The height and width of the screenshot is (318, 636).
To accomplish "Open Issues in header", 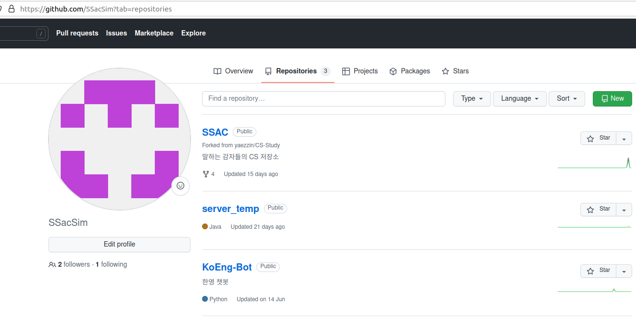I will pos(117,33).
